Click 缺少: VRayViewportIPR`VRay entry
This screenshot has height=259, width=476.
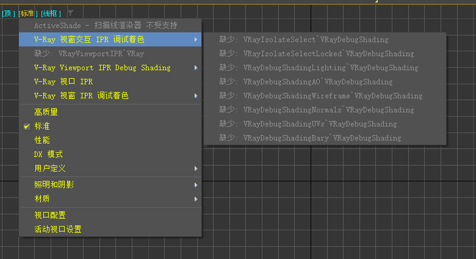(110, 54)
